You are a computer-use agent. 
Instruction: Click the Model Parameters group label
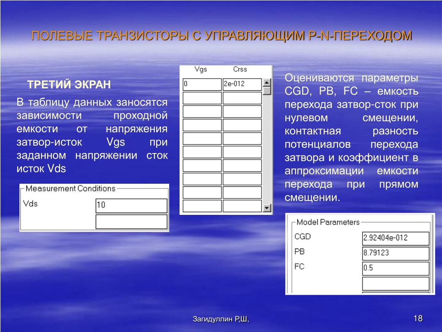tap(328, 222)
